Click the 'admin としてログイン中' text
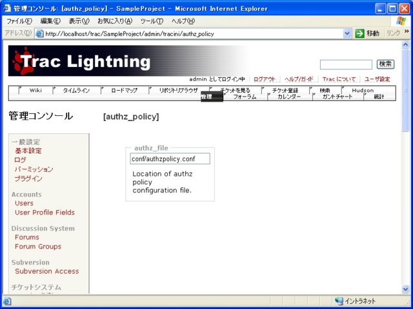The width and height of the screenshot is (413, 309). [x=217, y=79]
